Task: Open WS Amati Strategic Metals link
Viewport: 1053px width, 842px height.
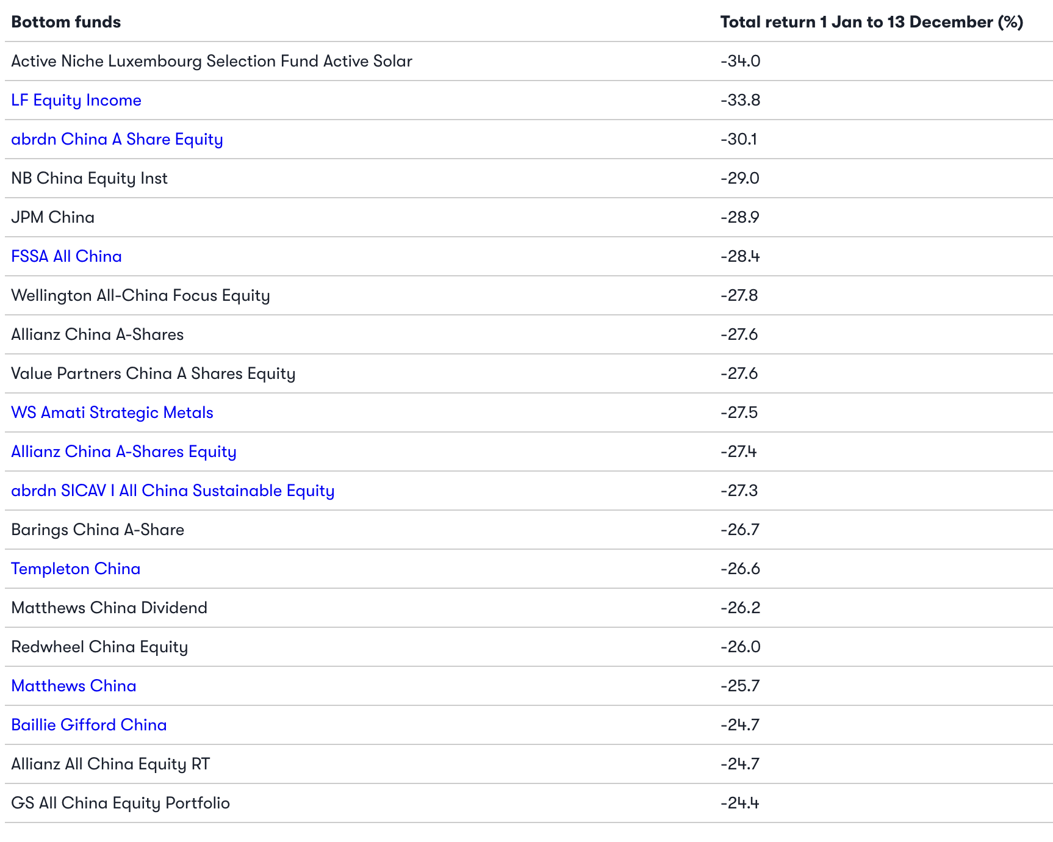Action: tap(112, 412)
